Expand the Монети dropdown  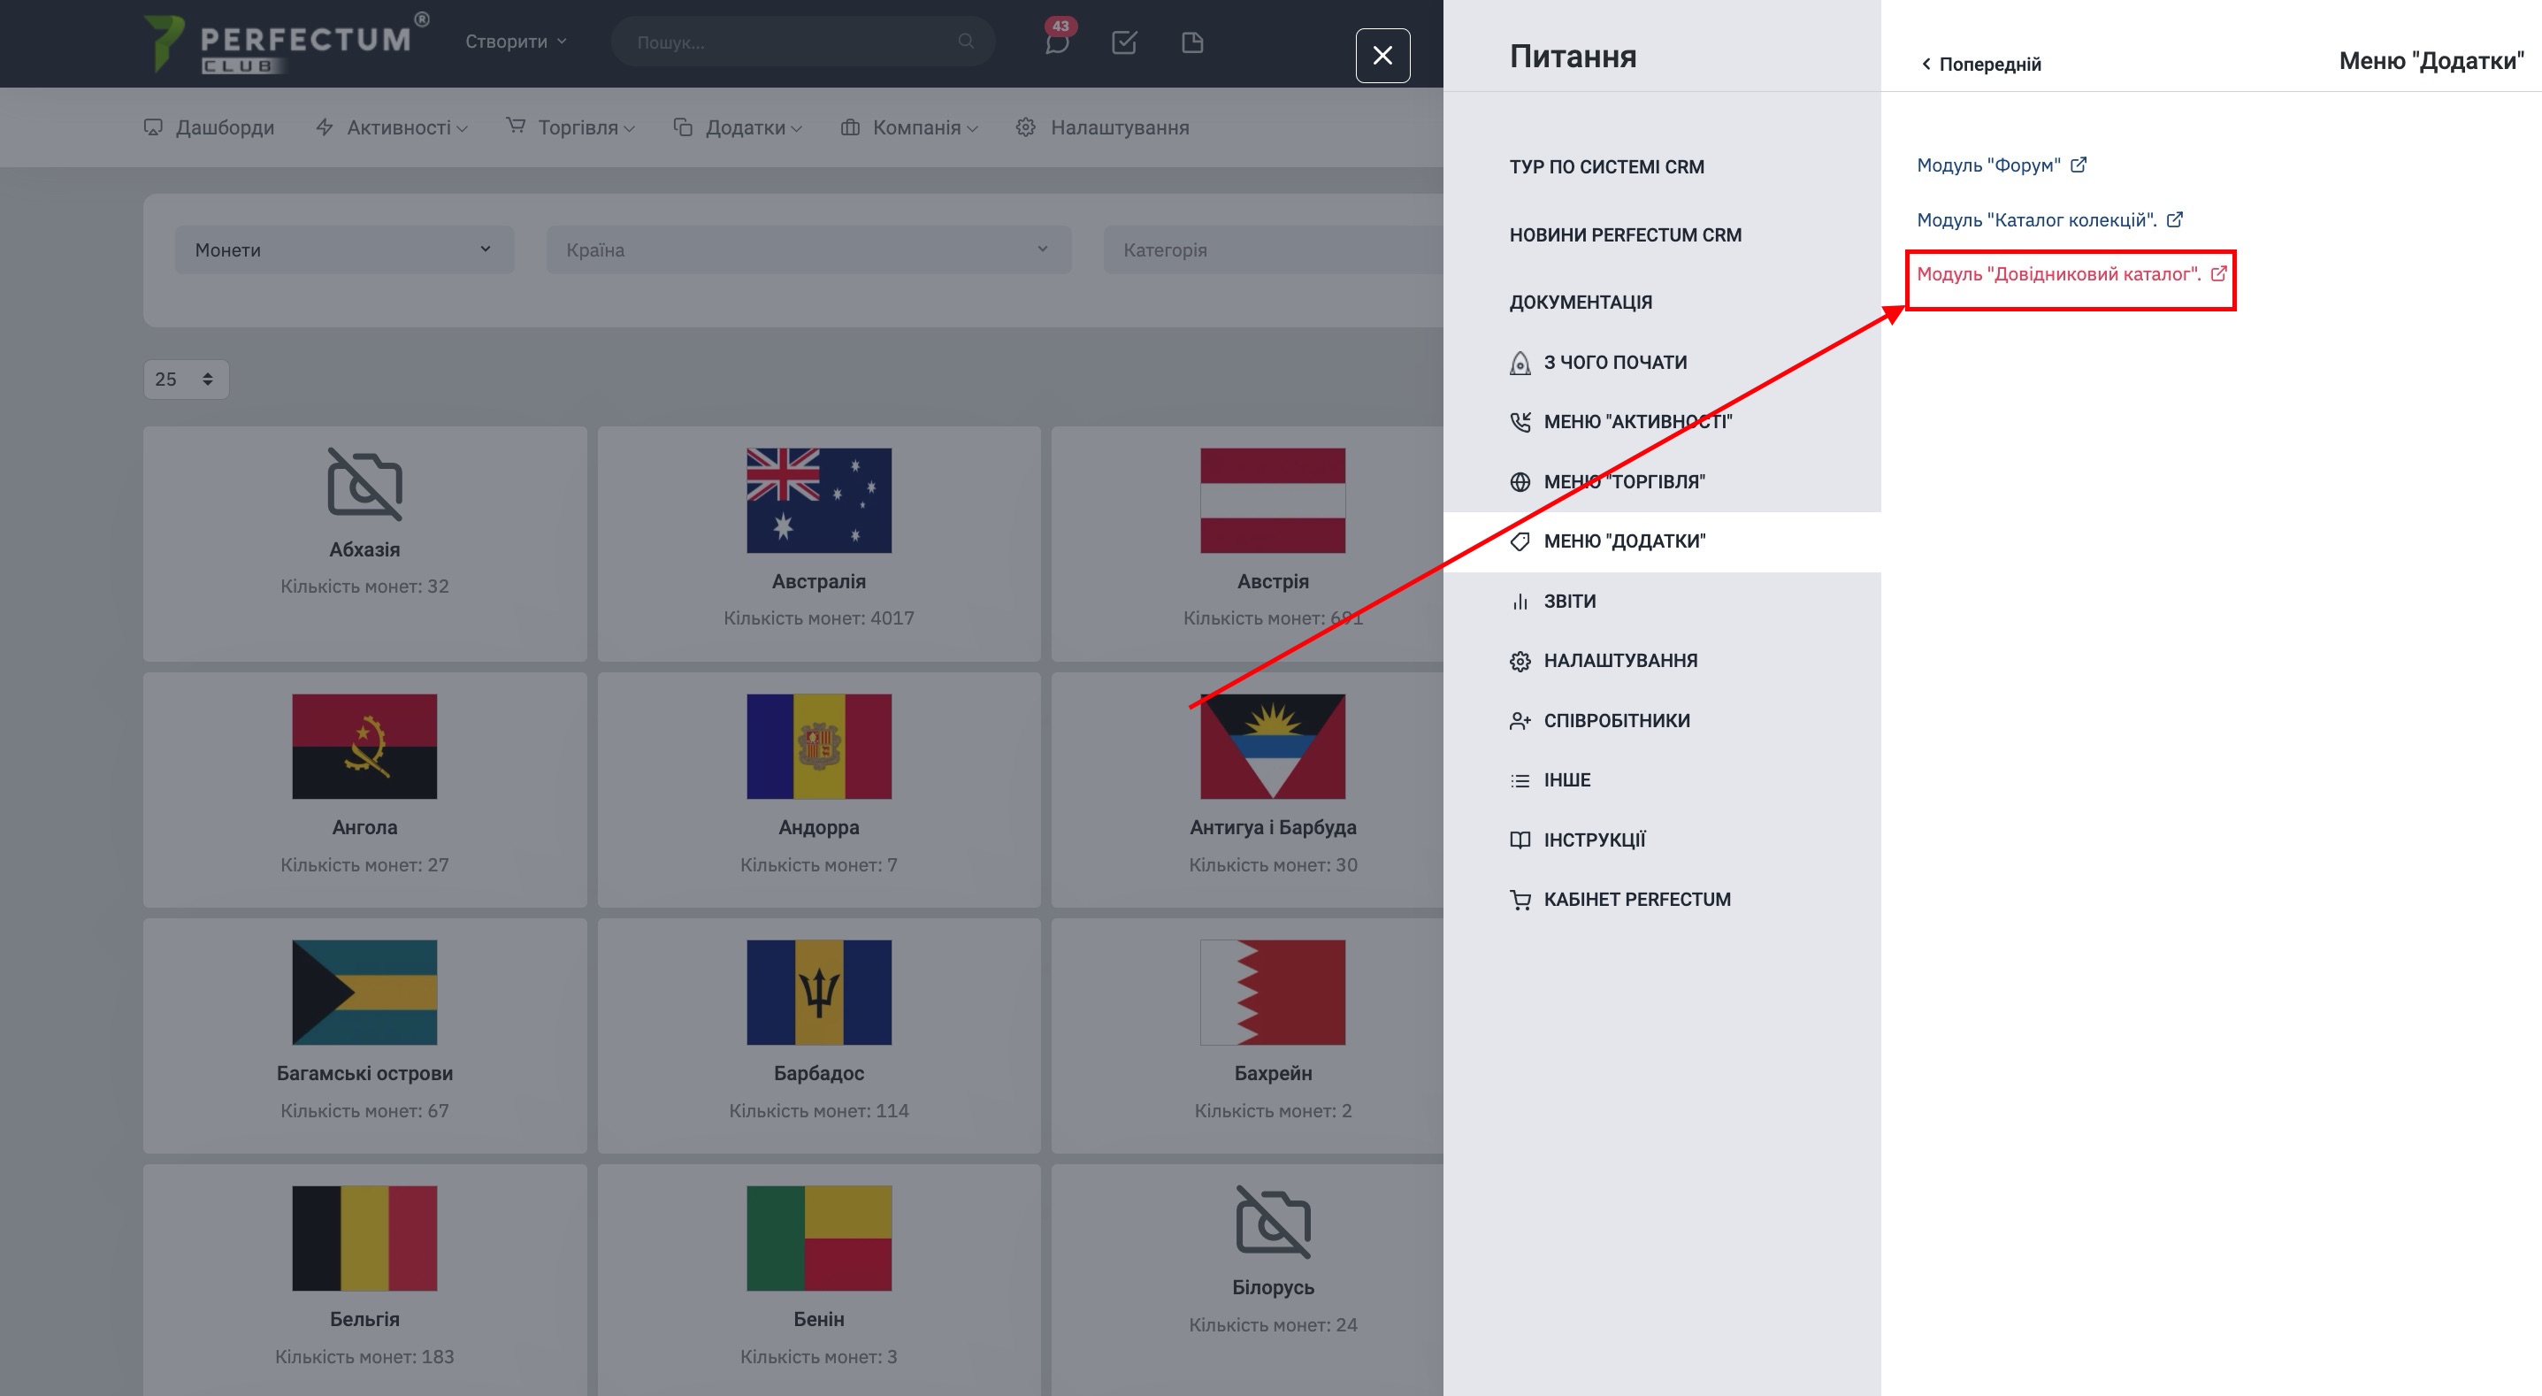343,249
